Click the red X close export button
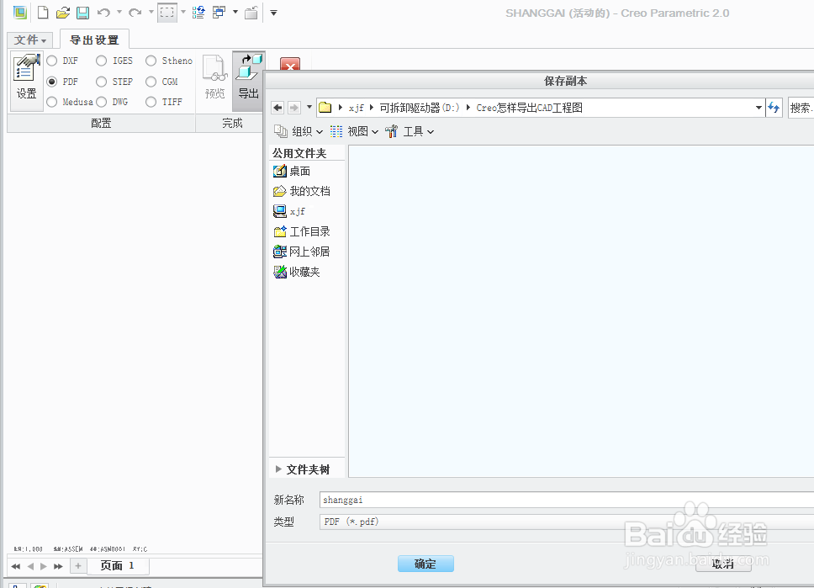814x588 pixels. (x=290, y=65)
